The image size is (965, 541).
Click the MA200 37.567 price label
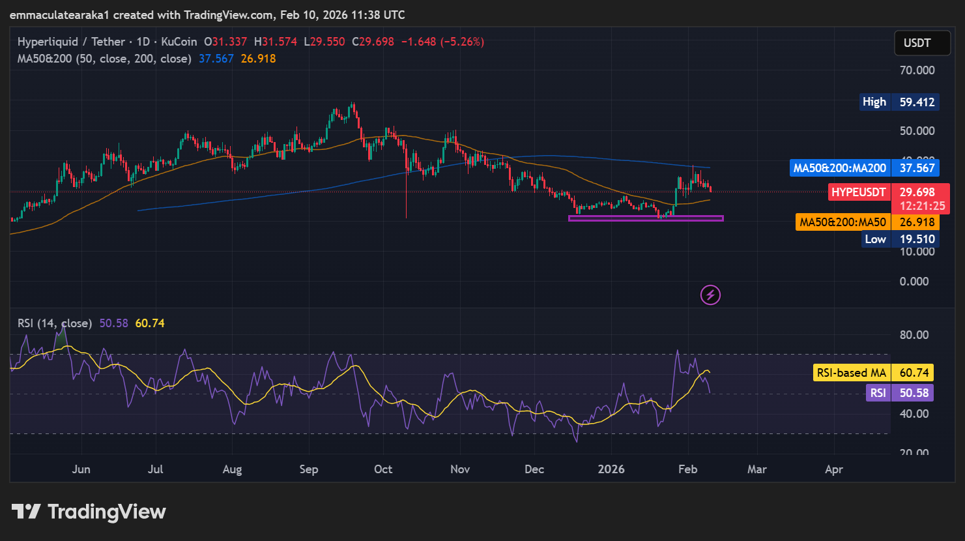coord(864,168)
